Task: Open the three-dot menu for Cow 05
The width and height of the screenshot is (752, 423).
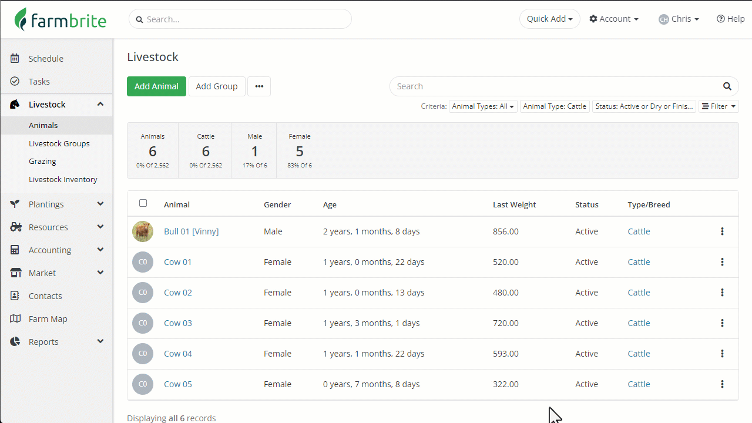Action: click(x=722, y=384)
